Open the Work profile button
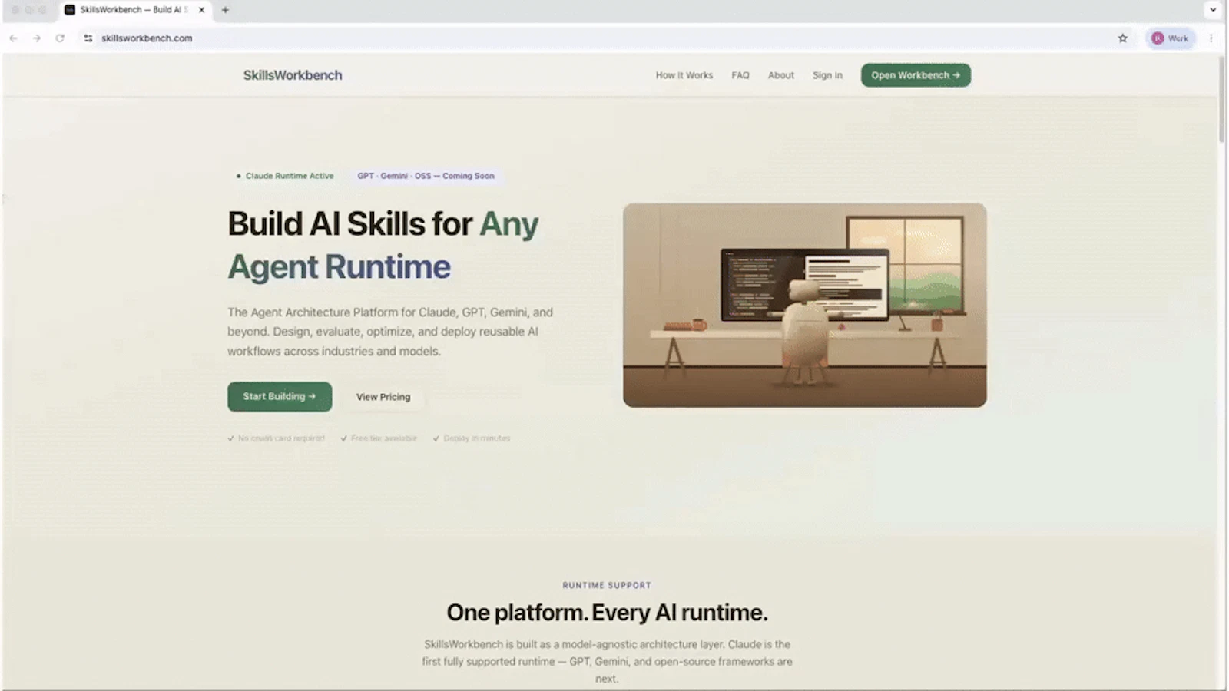 [1171, 38]
